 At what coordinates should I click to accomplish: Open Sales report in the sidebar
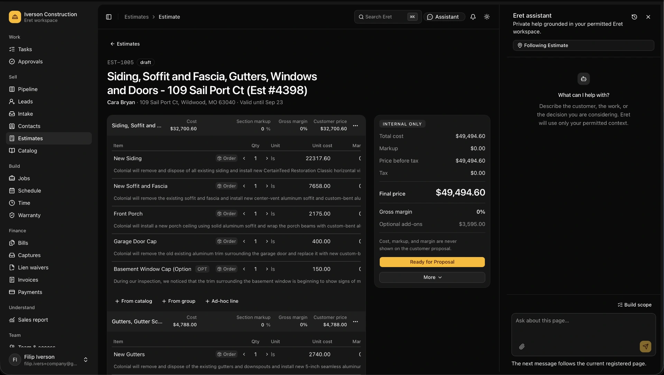click(49, 320)
